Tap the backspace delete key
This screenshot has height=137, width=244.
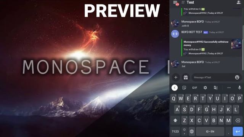pyautogui.click(x=238, y=120)
